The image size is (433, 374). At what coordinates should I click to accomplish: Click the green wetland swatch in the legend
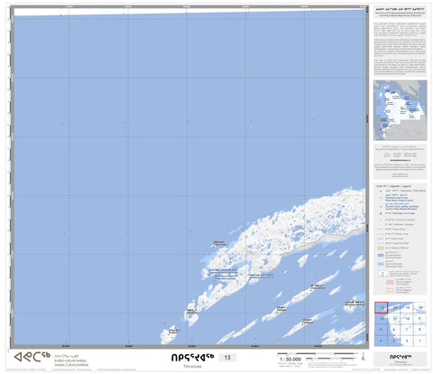[x=381, y=248]
